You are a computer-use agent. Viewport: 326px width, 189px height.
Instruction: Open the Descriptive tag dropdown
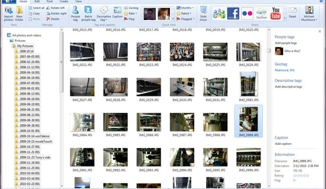click(x=104, y=14)
